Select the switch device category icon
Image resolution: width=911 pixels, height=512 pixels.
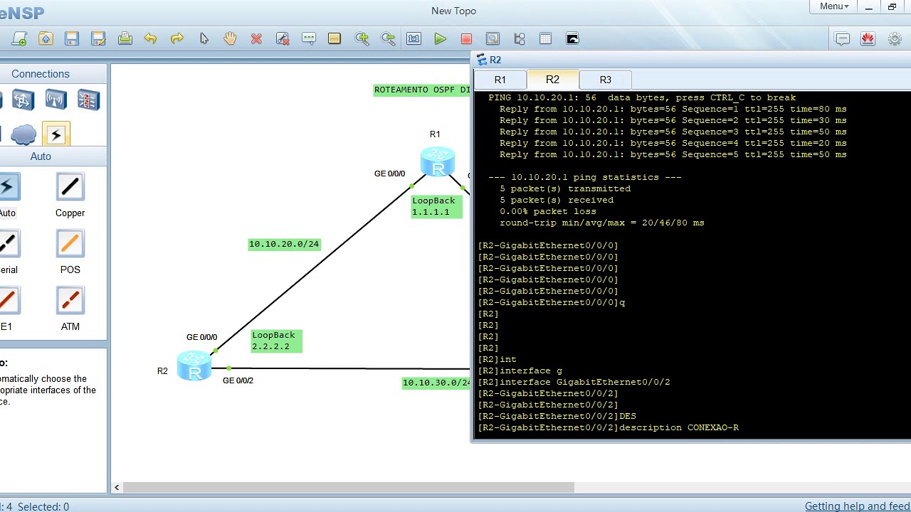click(22, 100)
